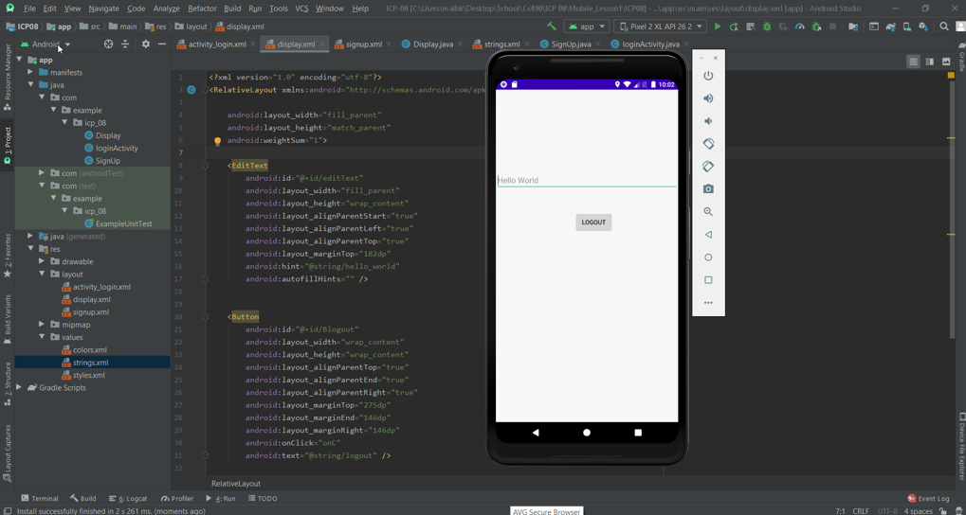The image size is (966, 515).
Task: Select ExampleUnitTest in project tree
Action: coord(123,223)
